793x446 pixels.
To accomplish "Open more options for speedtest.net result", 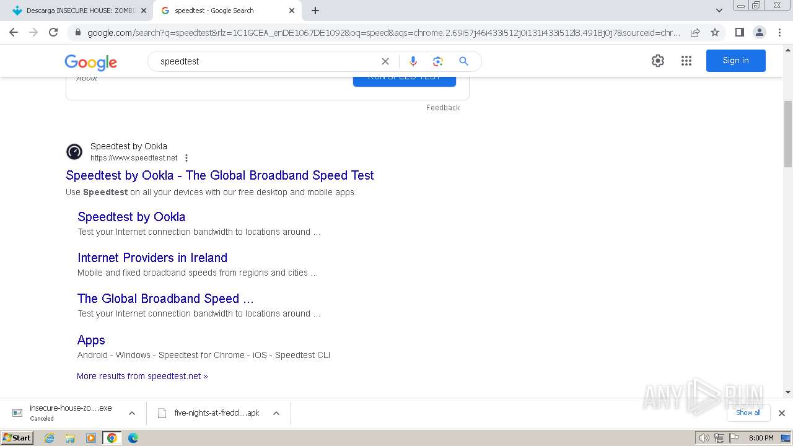I will pos(186,158).
